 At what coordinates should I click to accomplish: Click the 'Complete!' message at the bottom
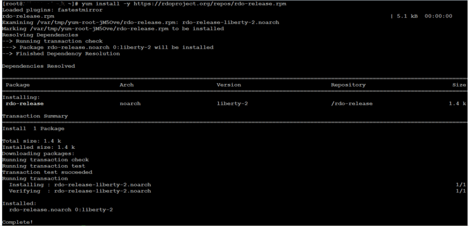pos(17,222)
